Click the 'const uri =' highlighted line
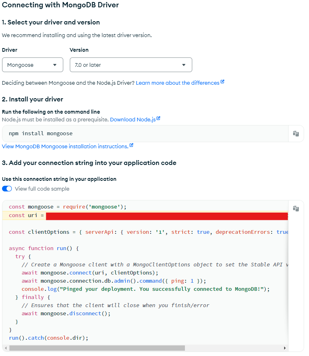The width and height of the screenshot is (309, 356). [x=145, y=215]
